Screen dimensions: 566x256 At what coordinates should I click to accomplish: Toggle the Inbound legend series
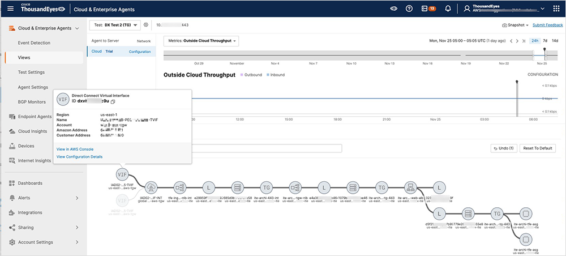coord(275,75)
